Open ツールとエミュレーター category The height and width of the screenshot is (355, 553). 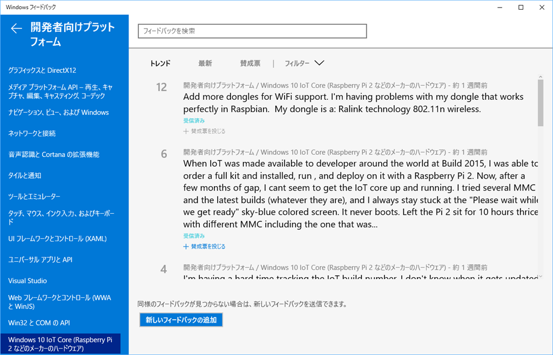click(x=34, y=196)
